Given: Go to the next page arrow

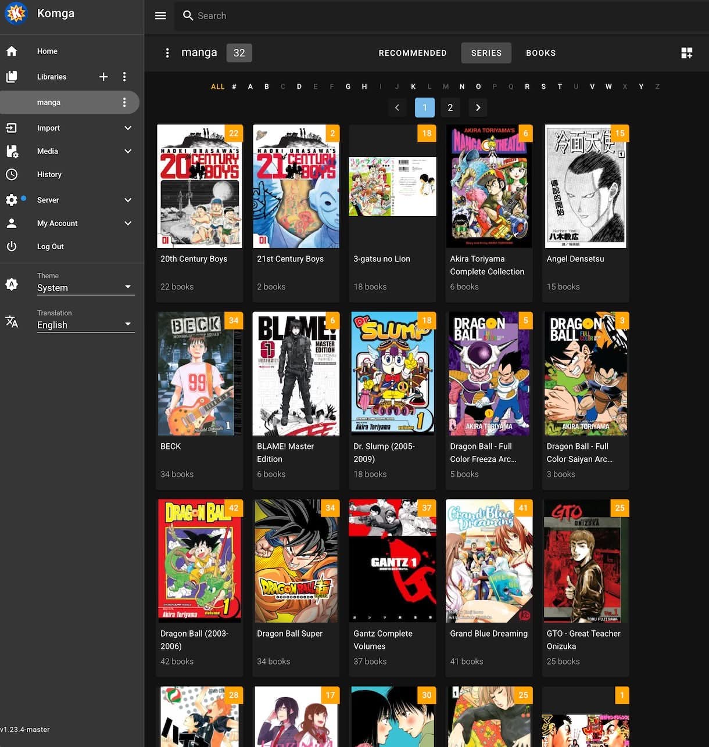Looking at the screenshot, I should tap(478, 107).
